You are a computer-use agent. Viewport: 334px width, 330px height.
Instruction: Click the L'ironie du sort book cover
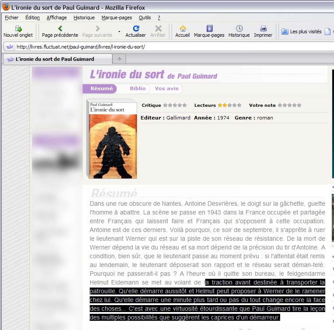pyautogui.click(x=112, y=139)
